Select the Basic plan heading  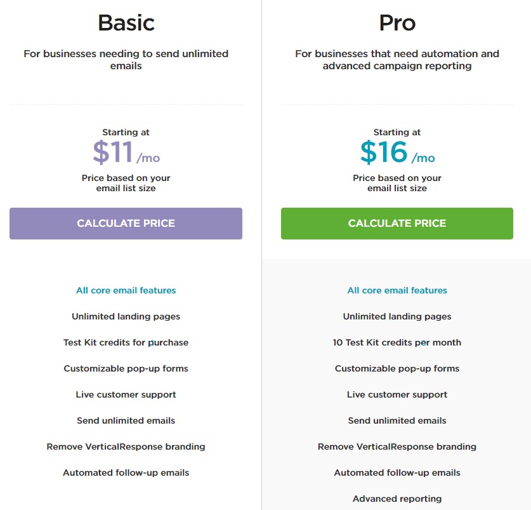pos(126,23)
